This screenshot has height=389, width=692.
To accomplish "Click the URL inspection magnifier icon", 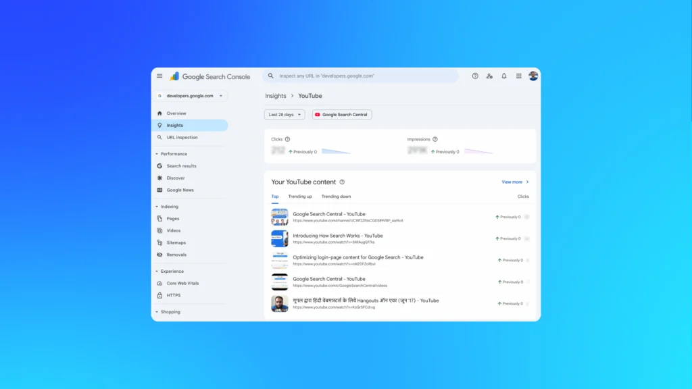I will click(159, 137).
